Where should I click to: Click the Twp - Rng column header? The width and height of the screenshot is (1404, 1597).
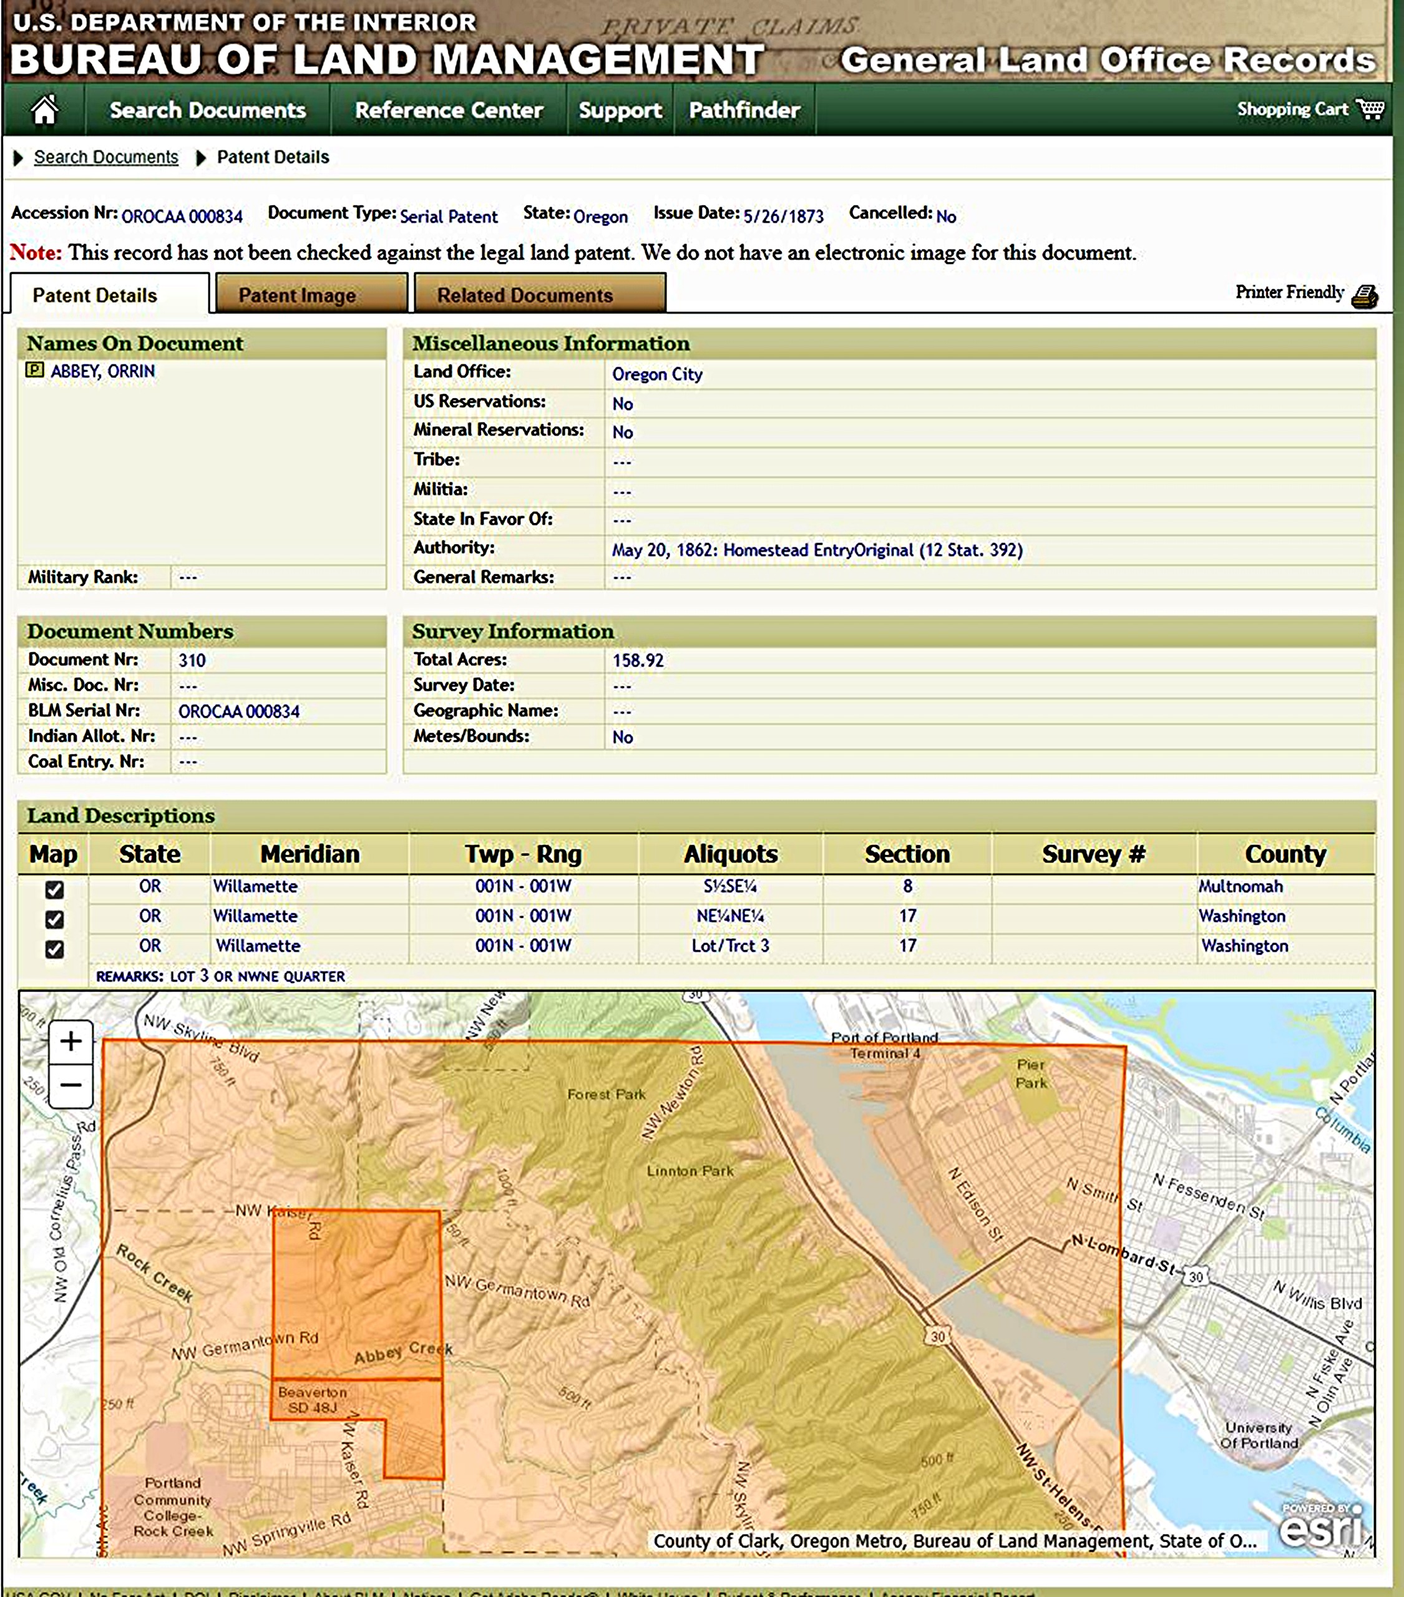pyautogui.click(x=524, y=854)
